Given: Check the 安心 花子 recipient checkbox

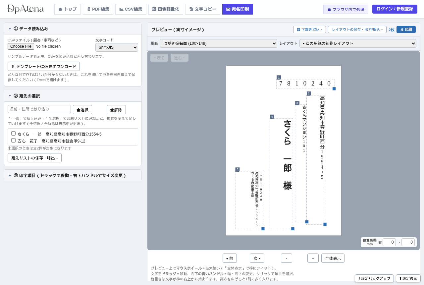Looking at the screenshot, I should click(14, 140).
